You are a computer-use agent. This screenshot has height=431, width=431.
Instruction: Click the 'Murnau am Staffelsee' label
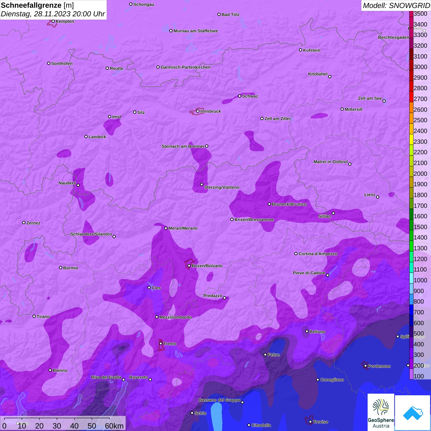pos(195,31)
